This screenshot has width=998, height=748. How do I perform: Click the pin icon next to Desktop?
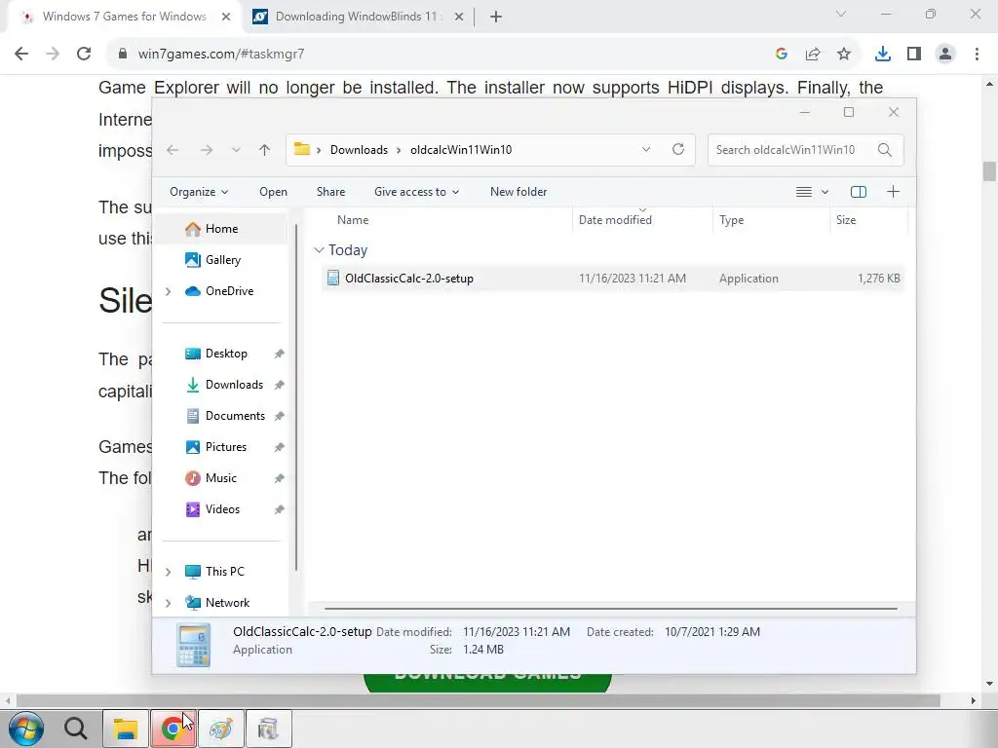pos(279,355)
